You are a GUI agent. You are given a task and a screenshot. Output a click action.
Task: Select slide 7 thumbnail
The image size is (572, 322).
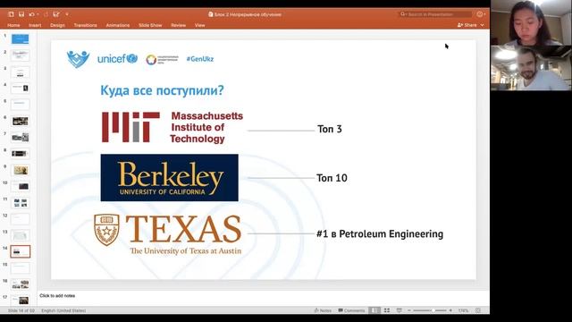coord(20,137)
